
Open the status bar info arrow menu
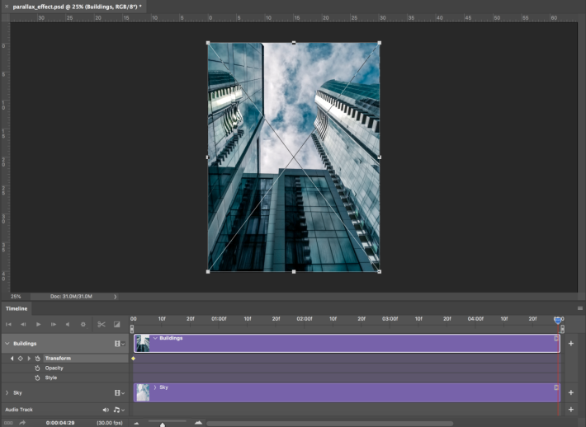[115, 297]
